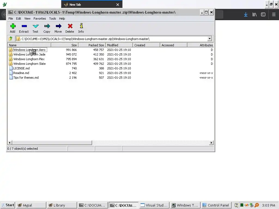Click the status text 0 / 7 object(s) selected
Screen dimensions: 279x209
point(23,149)
